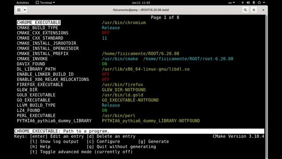
Task: Click the DL_LIBRARY_PATH libdl.so value
Action: (146, 69)
